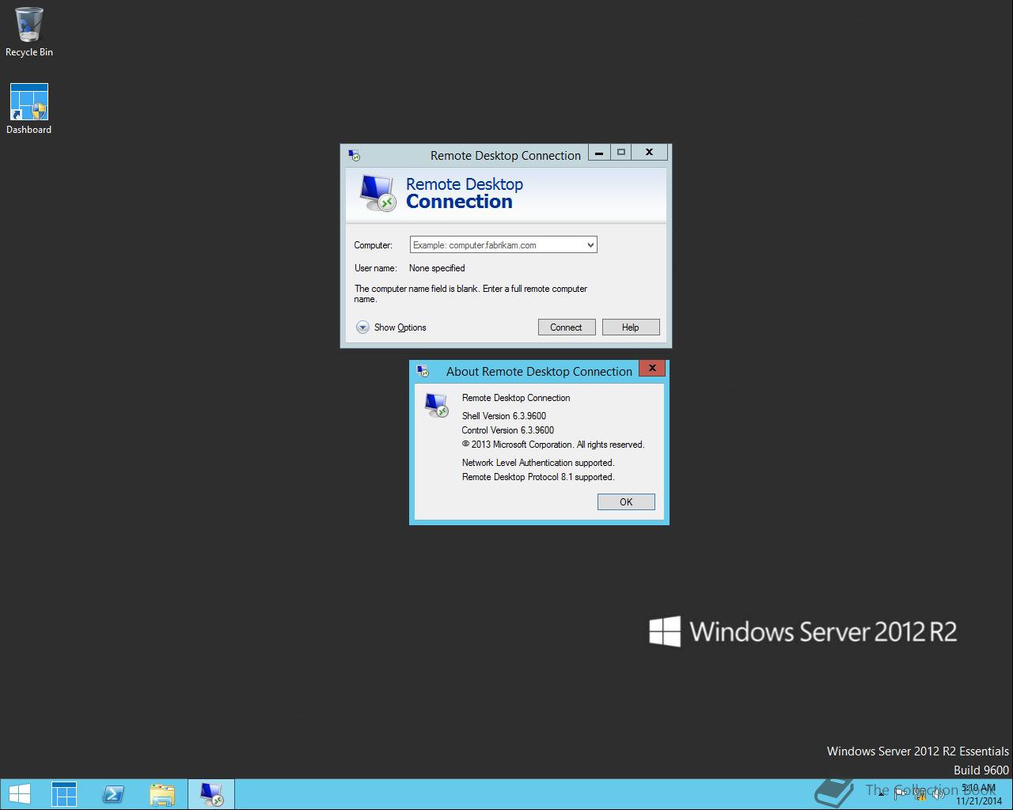
Task: Open the Start button on taskbar
Action: [19, 794]
